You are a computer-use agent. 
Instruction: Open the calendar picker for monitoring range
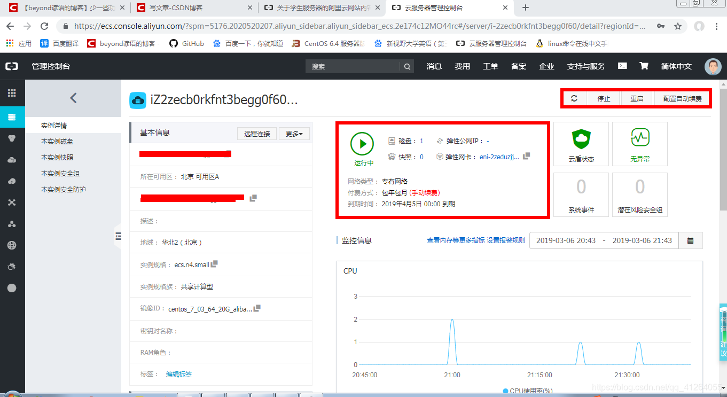coord(691,240)
